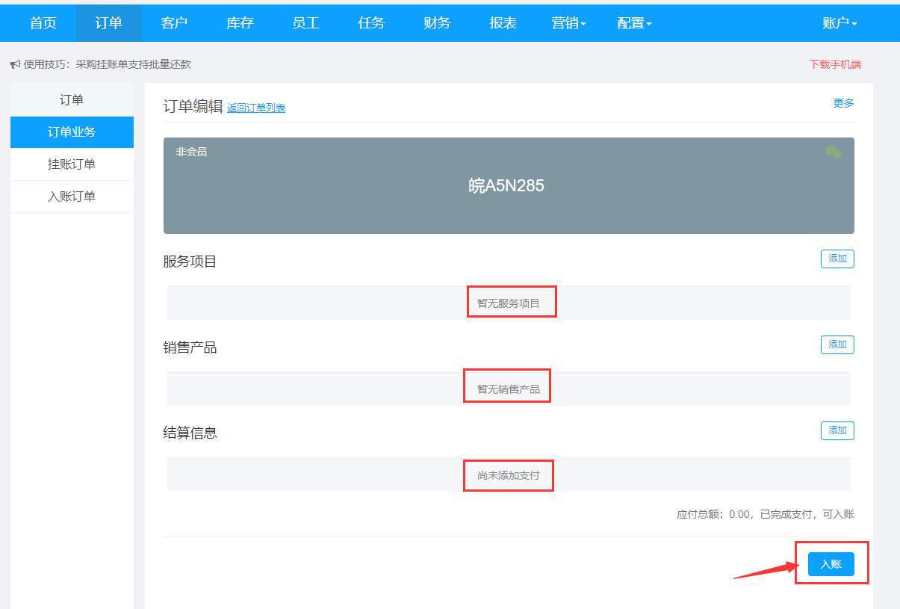Viewport: 900px width, 609px height.
Task: Expand the 配置 dropdown menu
Action: click(634, 23)
